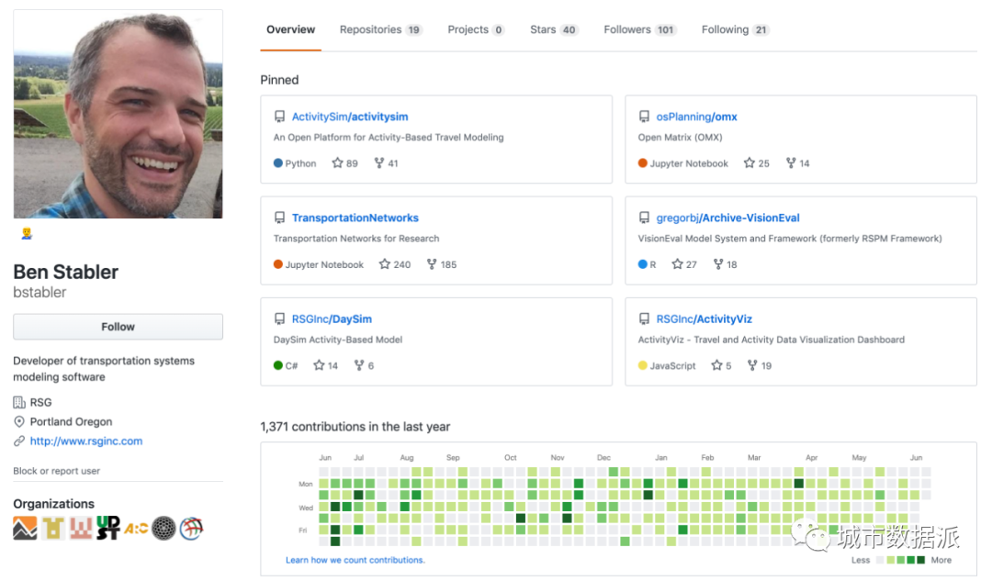Click the description 'Open Matrix (OMX)'
This screenshot has height=581, width=992.
coord(680,137)
